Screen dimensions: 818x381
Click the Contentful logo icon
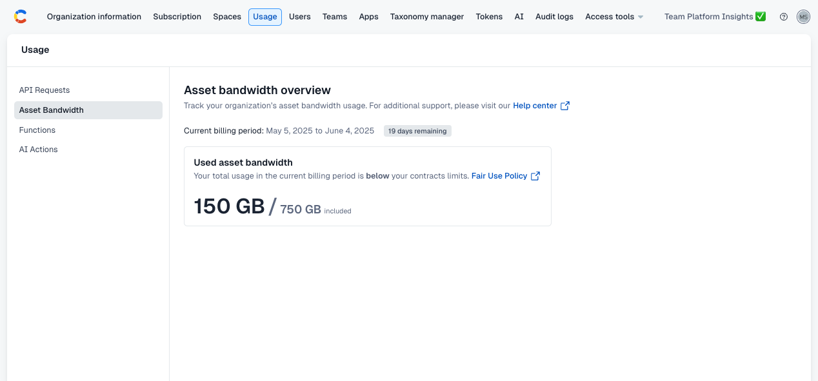[x=21, y=17]
